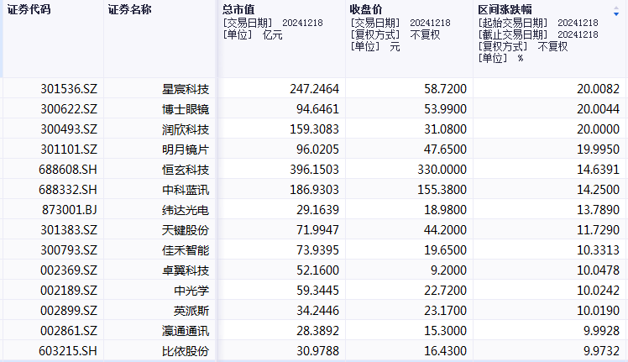The image size is (628, 362).
Task: Click the 区间涨跌幅 column header title
Action: (x=505, y=9)
